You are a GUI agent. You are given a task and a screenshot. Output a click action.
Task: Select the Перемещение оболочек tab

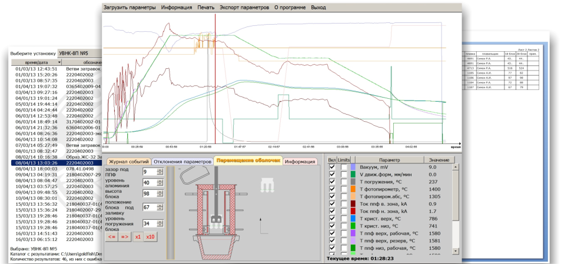click(x=248, y=161)
